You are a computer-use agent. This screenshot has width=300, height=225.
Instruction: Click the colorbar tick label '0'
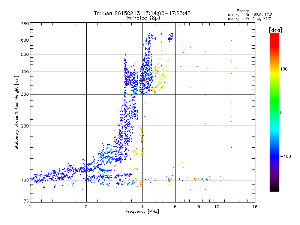tap(281, 112)
